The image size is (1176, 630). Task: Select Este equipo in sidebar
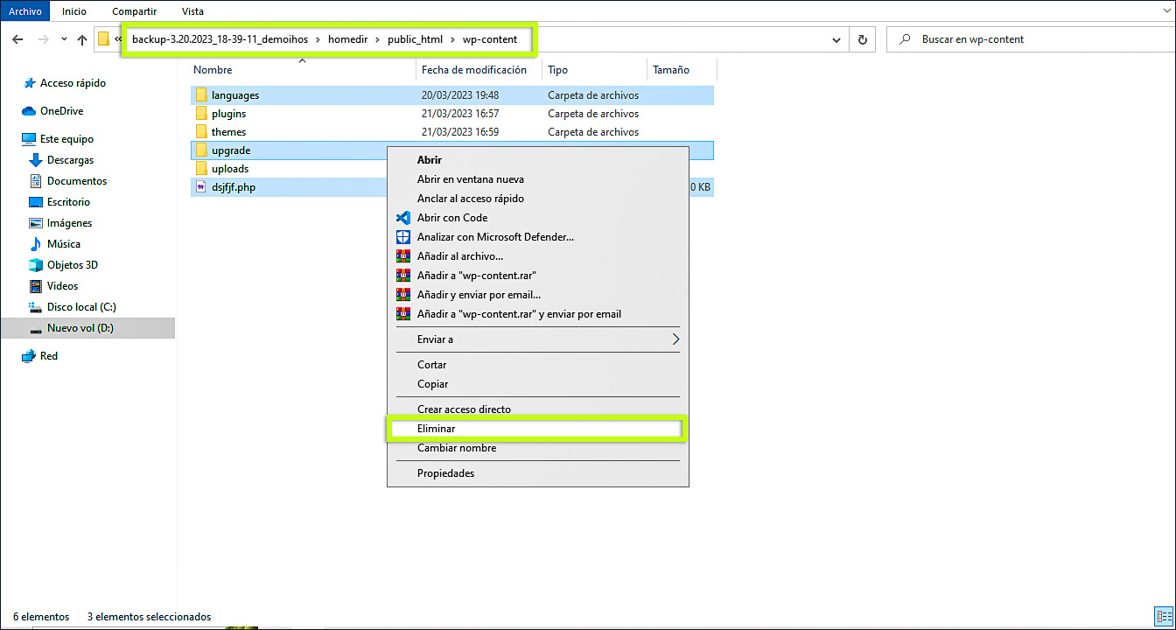pyautogui.click(x=66, y=139)
